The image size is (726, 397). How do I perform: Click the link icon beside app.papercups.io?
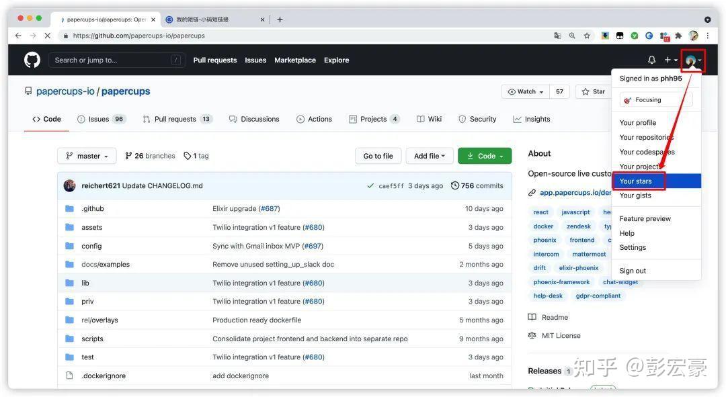pos(532,192)
